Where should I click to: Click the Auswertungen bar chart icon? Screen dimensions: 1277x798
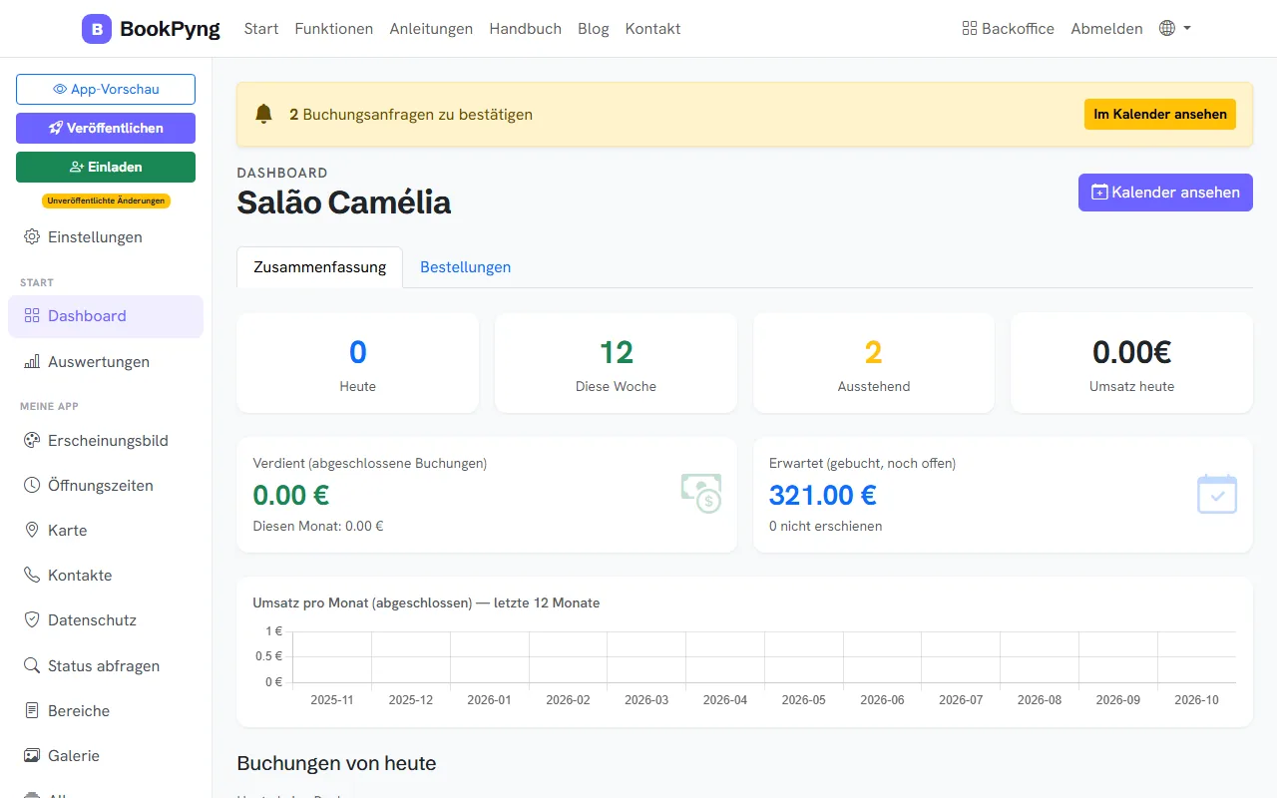click(x=31, y=362)
